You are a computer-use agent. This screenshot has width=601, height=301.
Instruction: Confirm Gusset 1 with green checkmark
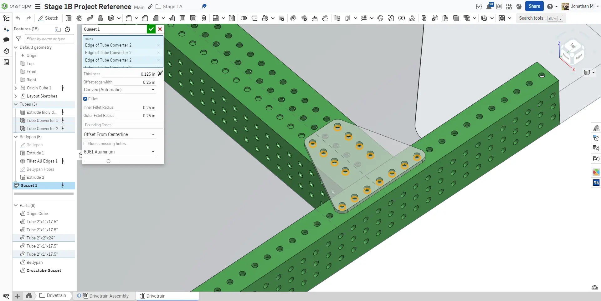pyautogui.click(x=151, y=29)
